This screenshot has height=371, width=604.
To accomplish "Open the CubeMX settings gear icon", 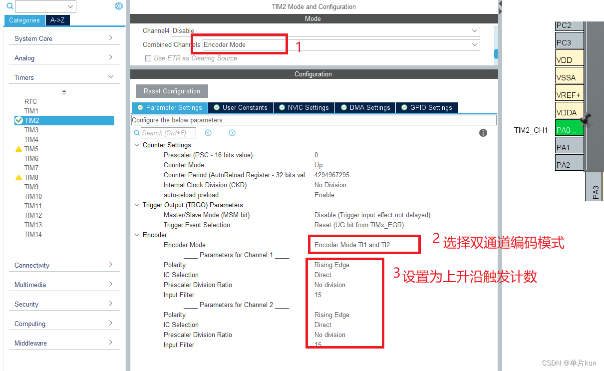I will (118, 6).
